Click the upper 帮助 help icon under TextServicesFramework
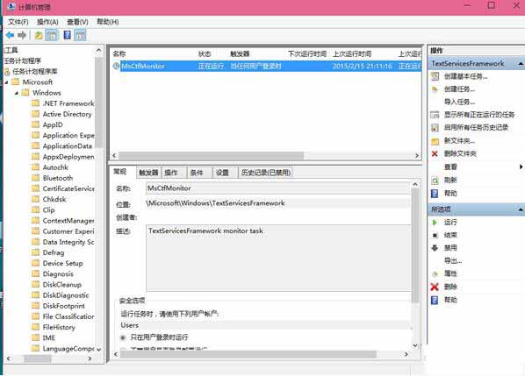 tap(435, 194)
